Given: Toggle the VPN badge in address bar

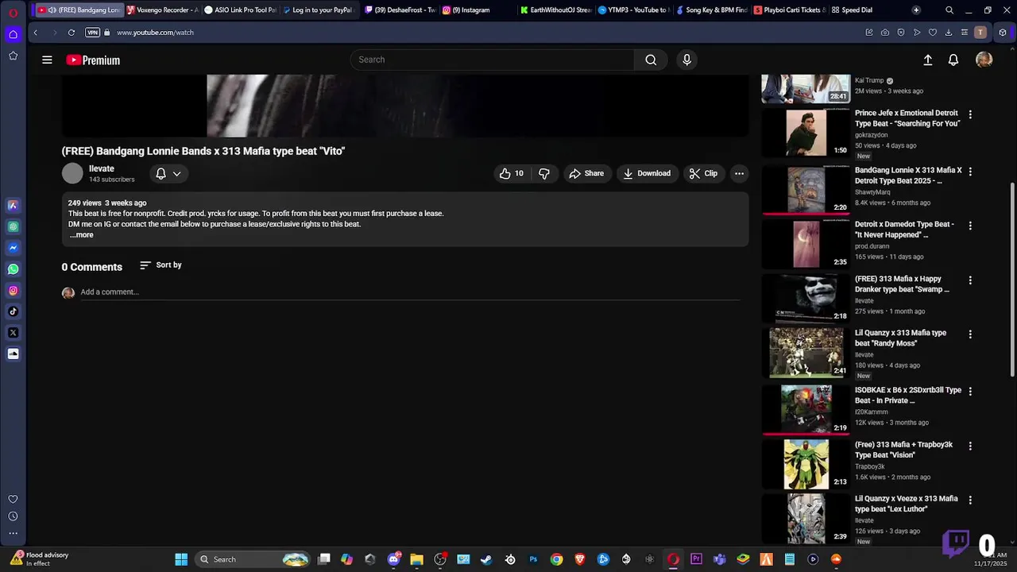Looking at the screenshot, I should pyautogui.click(x=92, y=33).
